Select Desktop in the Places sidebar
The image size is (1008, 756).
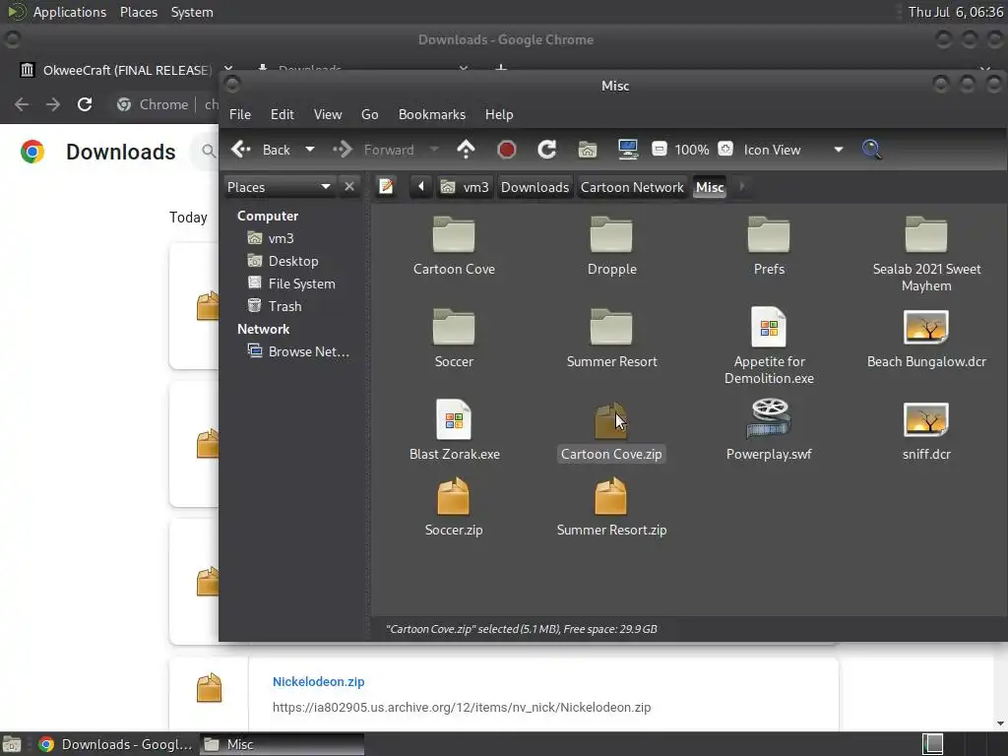click(283, 261)
